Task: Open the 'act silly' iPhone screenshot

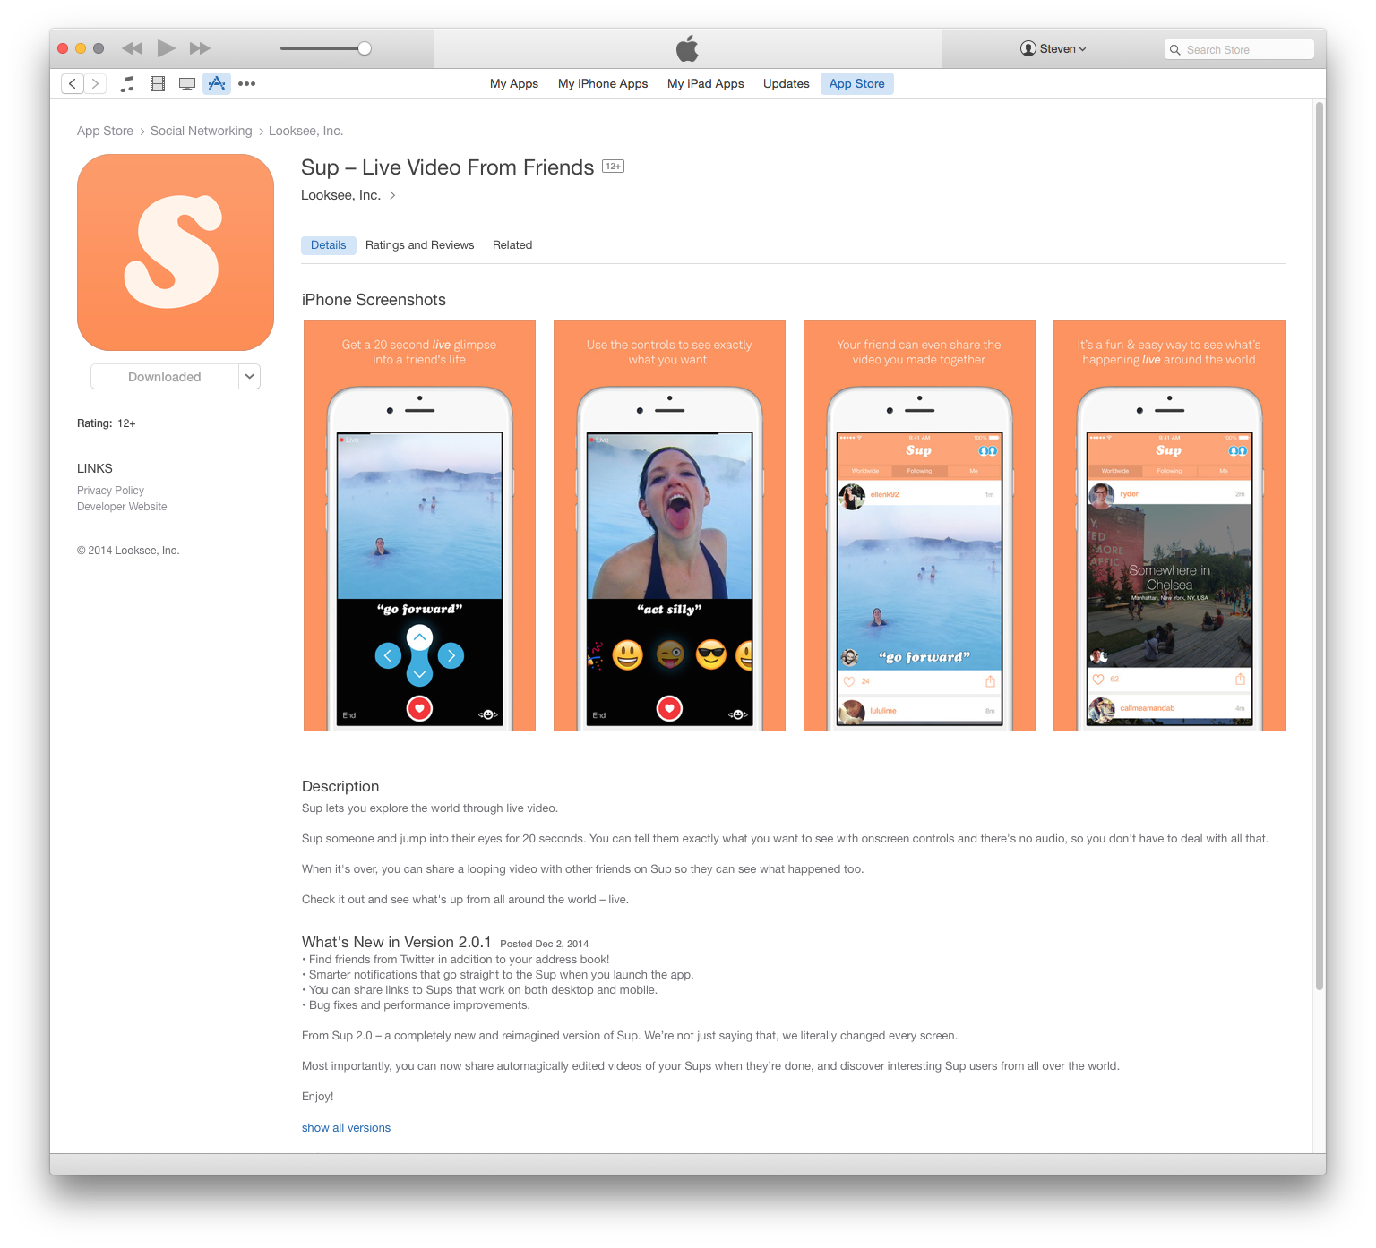Action: pos(669,526)
